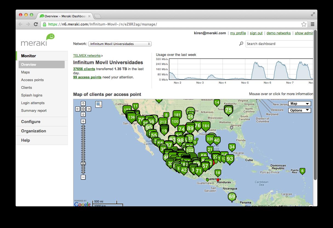
Task: Click the show admin link
Action: click(304, 33)
